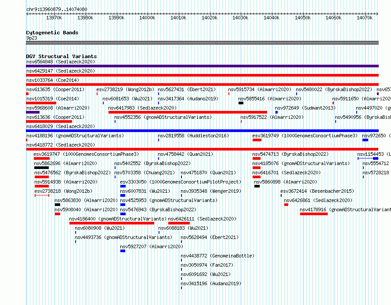391x305 pixels.
Task: Select nsv4497020 variant label
Action: 373,108
